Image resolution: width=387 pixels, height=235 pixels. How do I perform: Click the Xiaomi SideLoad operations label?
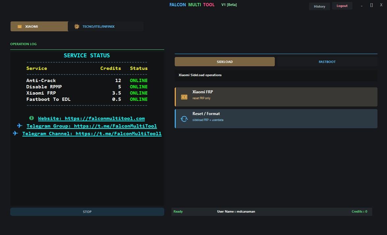click(200, 75)
